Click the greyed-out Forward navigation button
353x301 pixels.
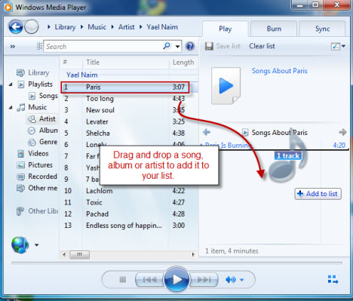pyautogui.click(x=32, y=26)
